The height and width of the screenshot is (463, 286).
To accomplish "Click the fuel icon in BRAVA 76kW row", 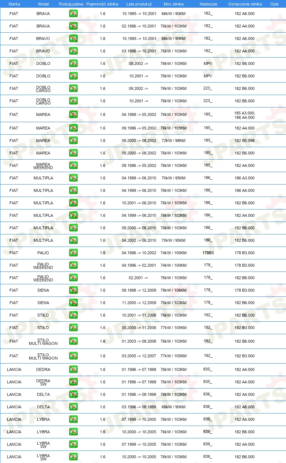I will point(73,26).
